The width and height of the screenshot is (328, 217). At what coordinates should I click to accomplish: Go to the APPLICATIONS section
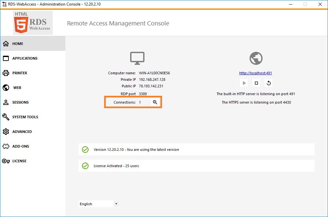pyautogui.click(x=33, y=58)
